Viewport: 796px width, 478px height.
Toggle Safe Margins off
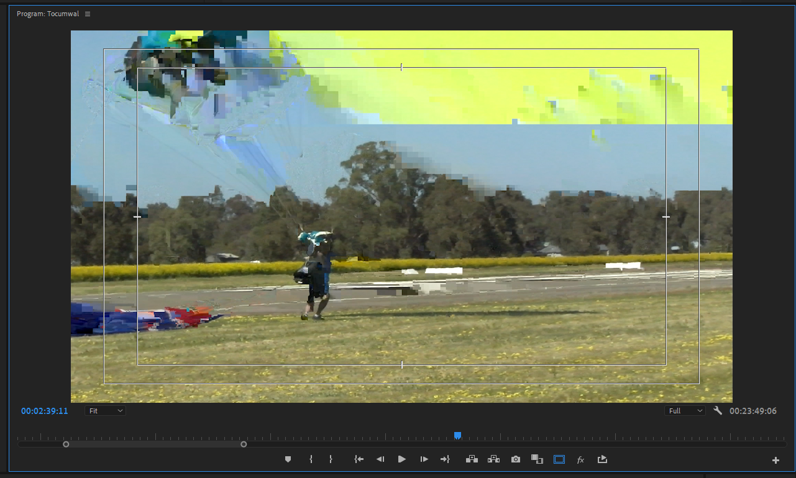click(x=559, y=459)
